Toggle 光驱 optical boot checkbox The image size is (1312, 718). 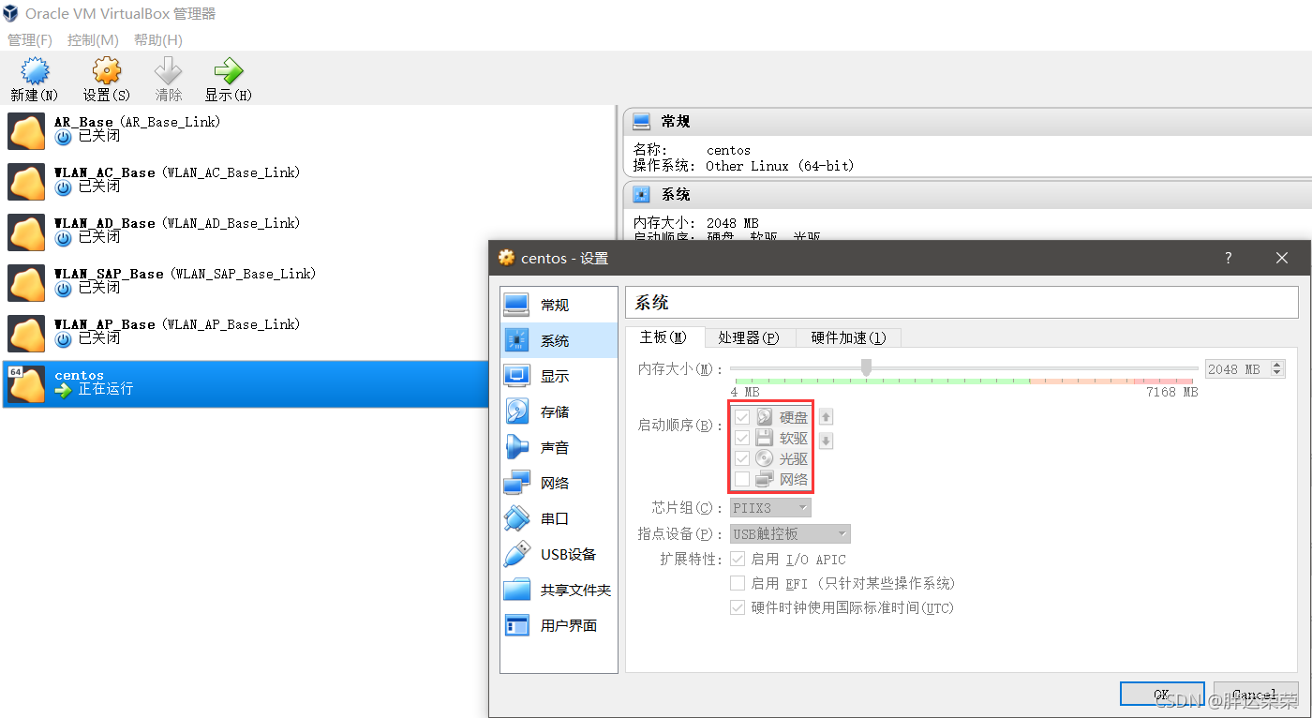click(742, 458)
